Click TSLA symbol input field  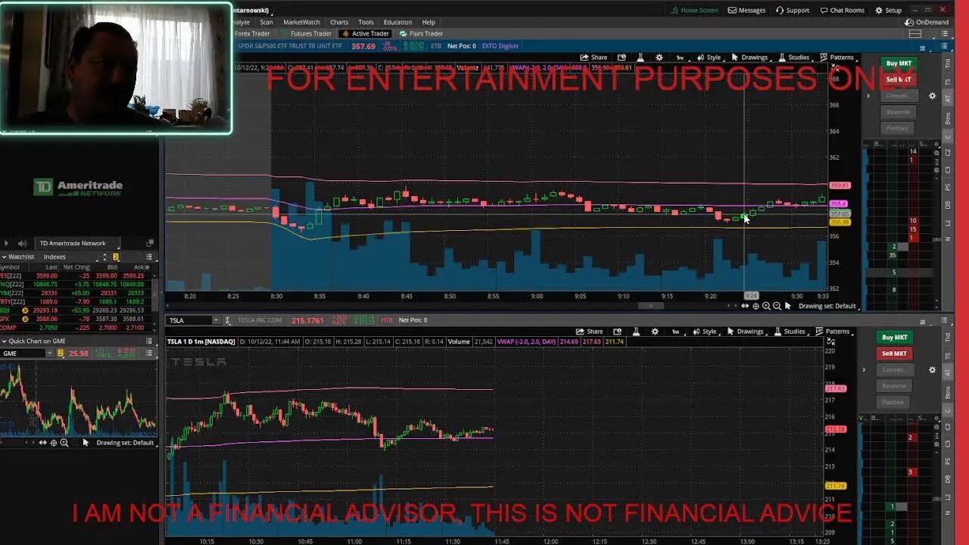coord(189,320)
